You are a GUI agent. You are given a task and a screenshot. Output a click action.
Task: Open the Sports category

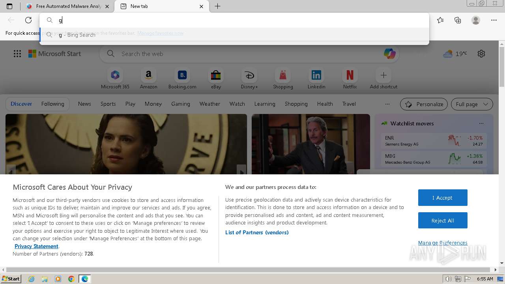pos(108,104)
